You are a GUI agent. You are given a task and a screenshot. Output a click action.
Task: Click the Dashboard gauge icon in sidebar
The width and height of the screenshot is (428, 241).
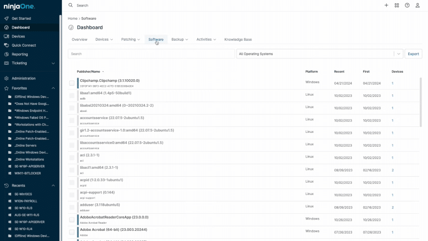[x=6, y=28]
